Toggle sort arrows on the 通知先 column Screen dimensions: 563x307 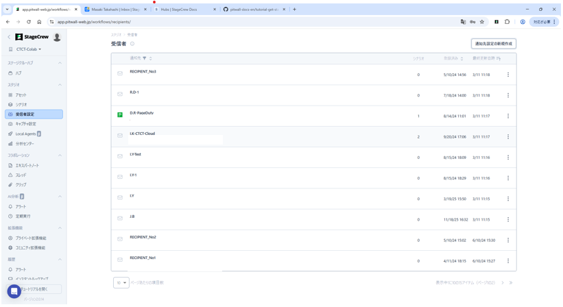coord(151,58)
